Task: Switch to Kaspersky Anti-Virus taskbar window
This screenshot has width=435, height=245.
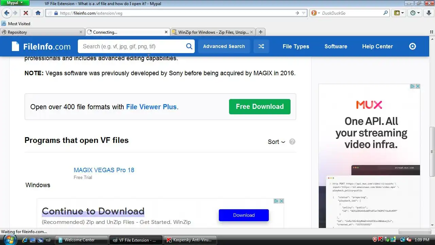Action: pyautogui.click(x=190, y=240)
